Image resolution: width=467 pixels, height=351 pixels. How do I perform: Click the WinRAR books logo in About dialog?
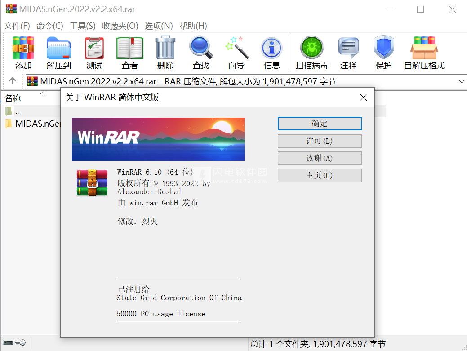[92, 182]
